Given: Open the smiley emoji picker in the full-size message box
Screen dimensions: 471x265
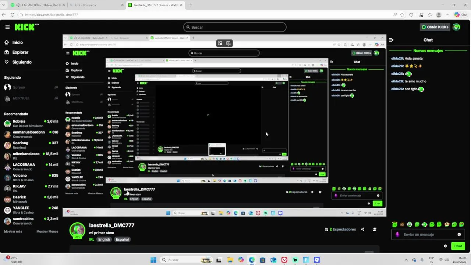Looking at the screenshot, I should [x=459, y=234].
